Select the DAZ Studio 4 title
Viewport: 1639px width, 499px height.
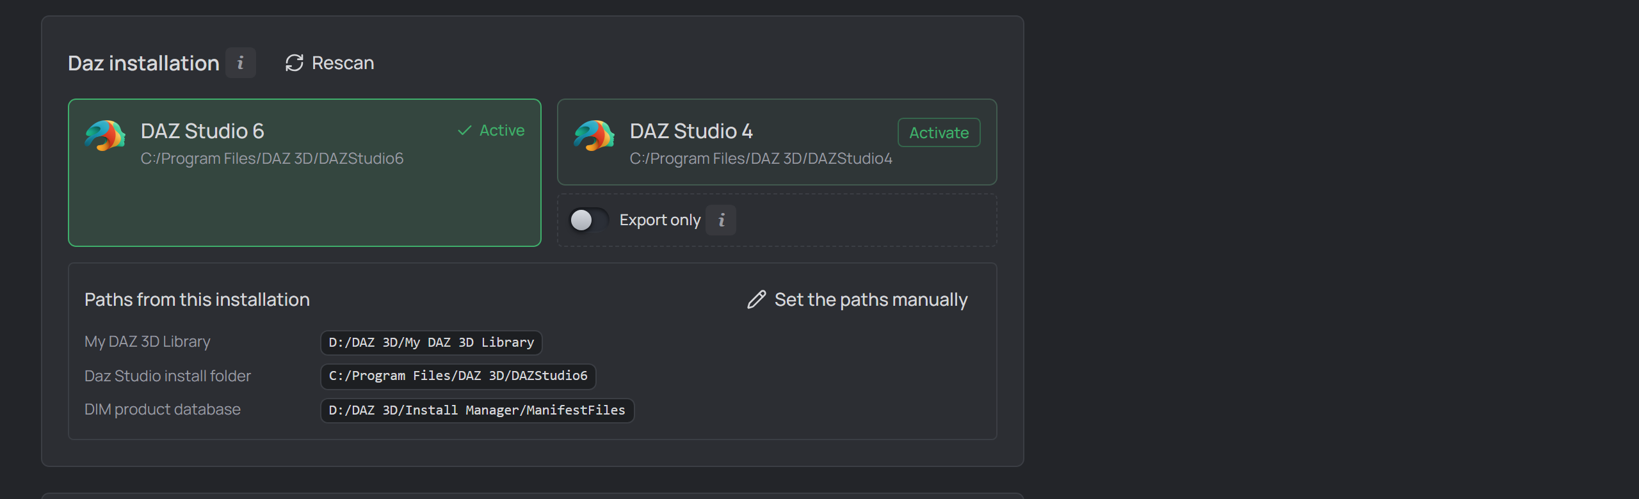pos(691,131)
